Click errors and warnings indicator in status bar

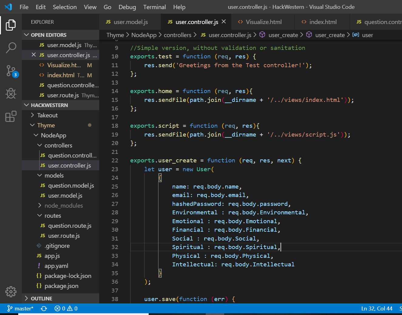(66, 309)
